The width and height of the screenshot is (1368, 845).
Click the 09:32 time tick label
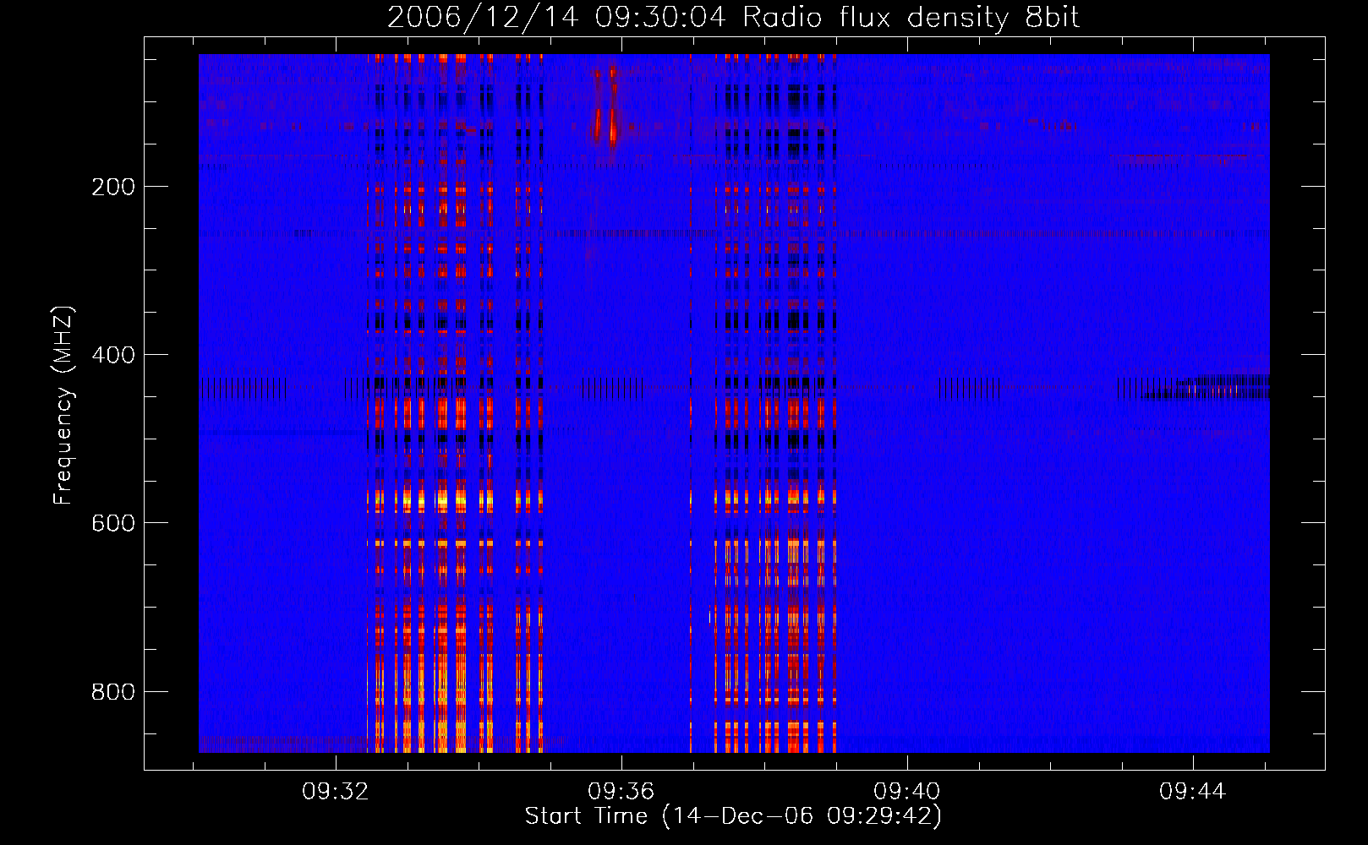pyautogui.click(x=336, y=792)
